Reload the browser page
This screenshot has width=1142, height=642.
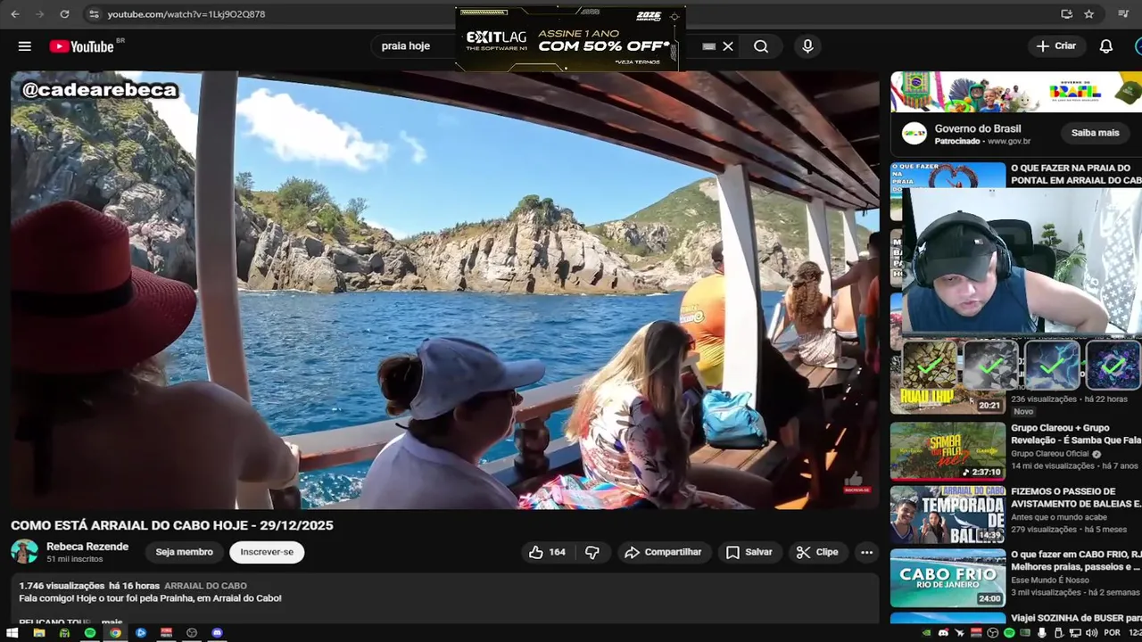click(x=64, y=14)
